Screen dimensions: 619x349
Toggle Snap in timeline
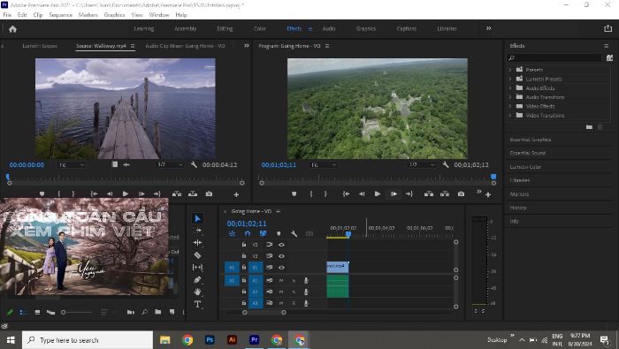coord(247,234)
